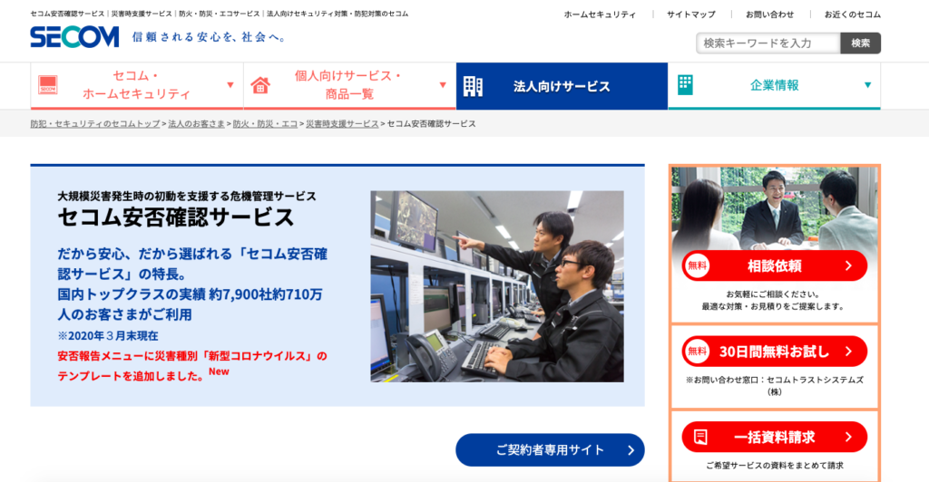The width and height of the screenshot is (929, 482).
Task: Click the white building icon beside 法人向けサービス
Action: click(x=473, y=86)
